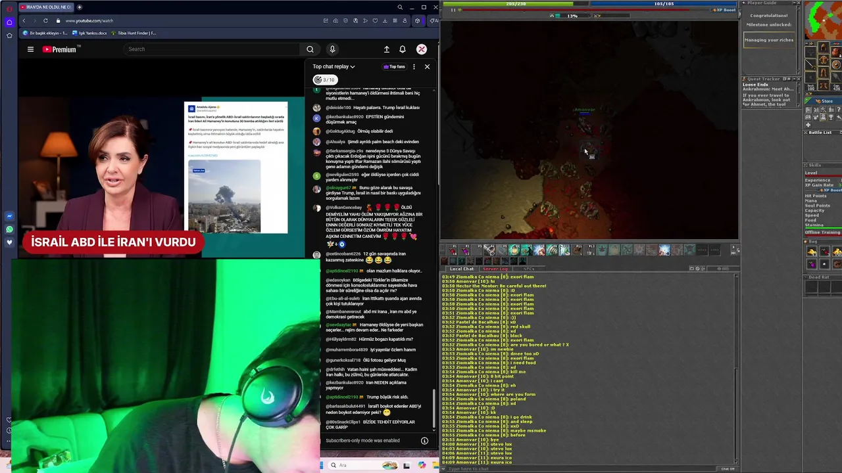The width and height of the screenshot is (842, 473).
Task: Open the Tibia Hunt Finder bookmark
Action: [134, 33]
